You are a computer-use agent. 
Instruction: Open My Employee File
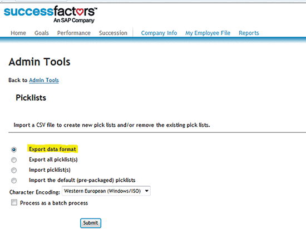coord(208,33)
